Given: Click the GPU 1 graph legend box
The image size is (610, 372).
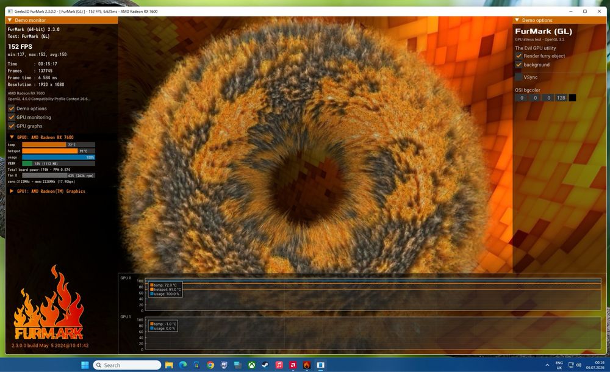Looking at the screenshot, I should (163, 326).
